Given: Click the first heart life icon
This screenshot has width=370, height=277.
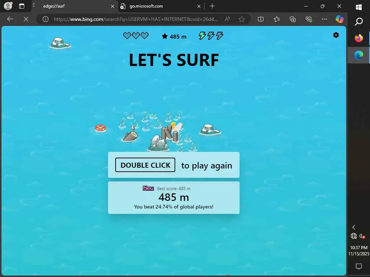Looking at the screenshot, I should coord(127,36).
